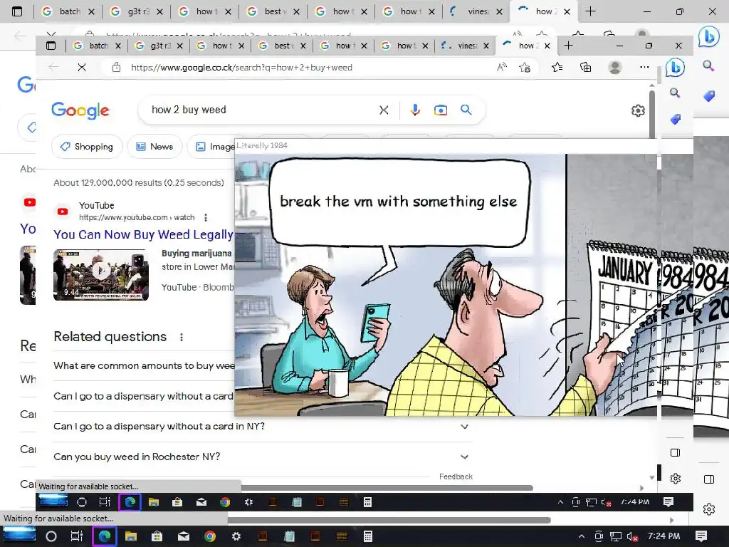Open new tab in outer window

(590, 11)
